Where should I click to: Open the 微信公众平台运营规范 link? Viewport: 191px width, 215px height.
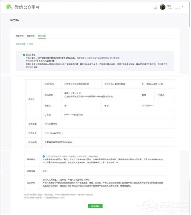tap(98, 58)
